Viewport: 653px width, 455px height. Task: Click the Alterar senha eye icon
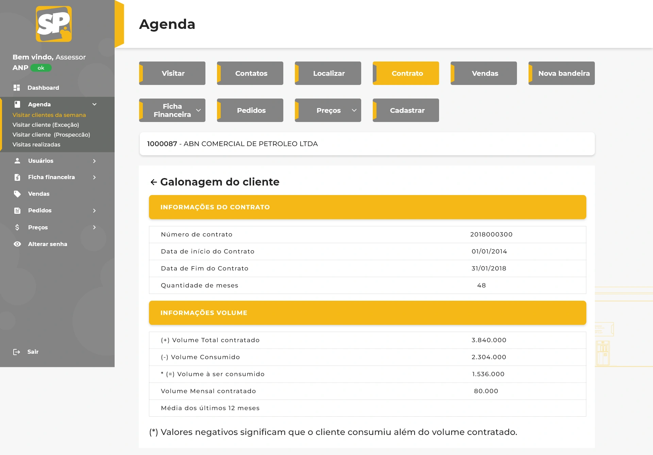[17, 244]
